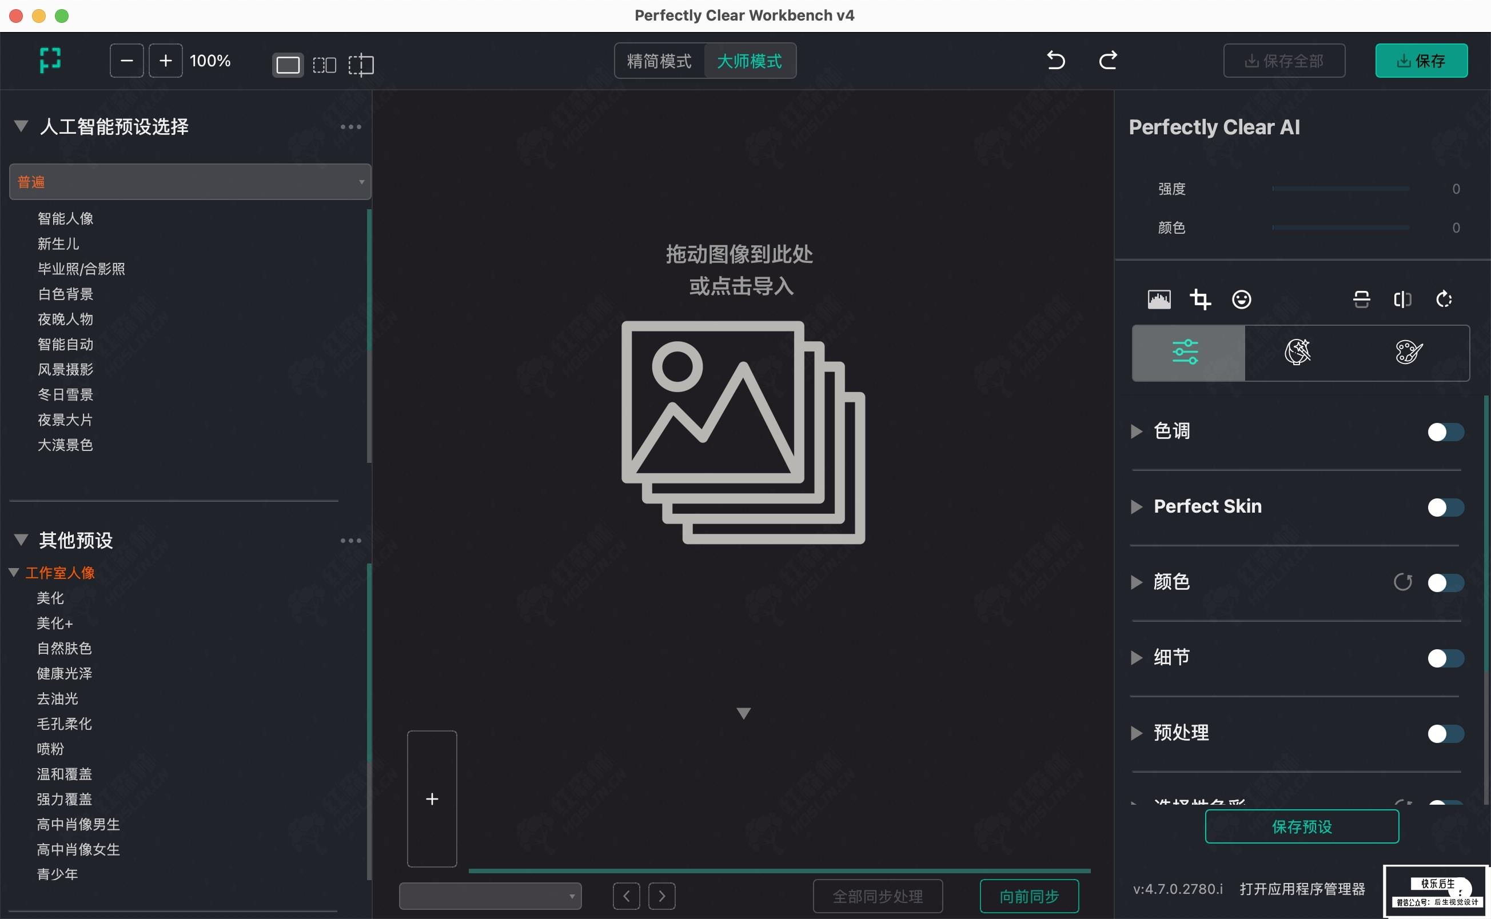
Task: Expand the Perfect Skin section
Action: pos(1136,507)
